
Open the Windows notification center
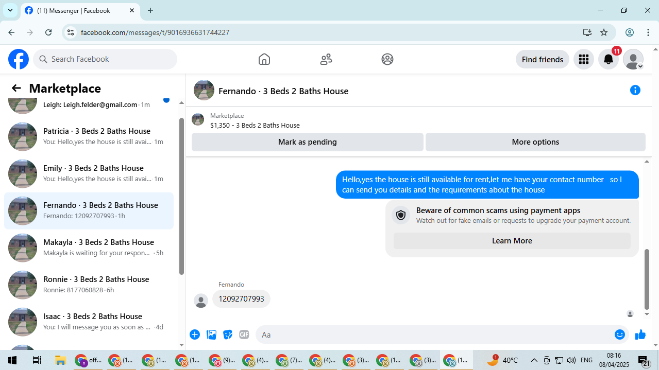[x=644, y=361]
